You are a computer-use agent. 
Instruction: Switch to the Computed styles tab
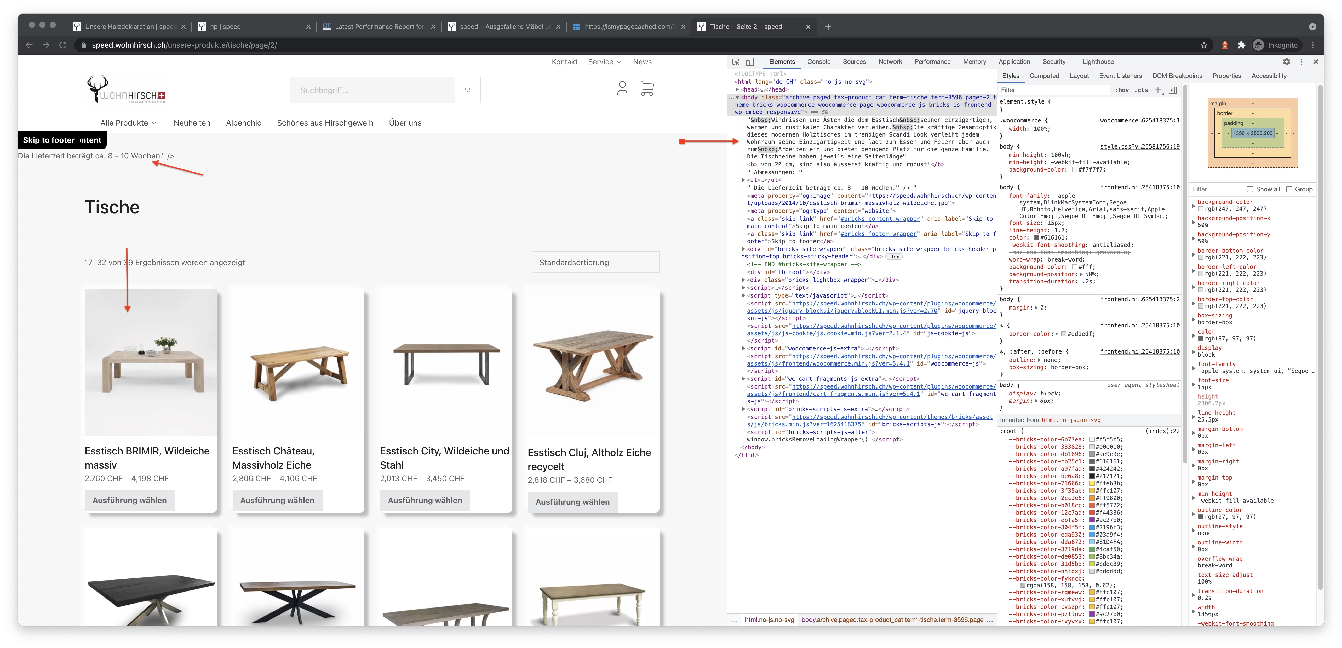(x=1044, y=76)
